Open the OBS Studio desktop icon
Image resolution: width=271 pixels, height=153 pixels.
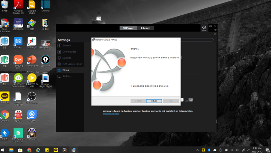[x=32, y=98]
